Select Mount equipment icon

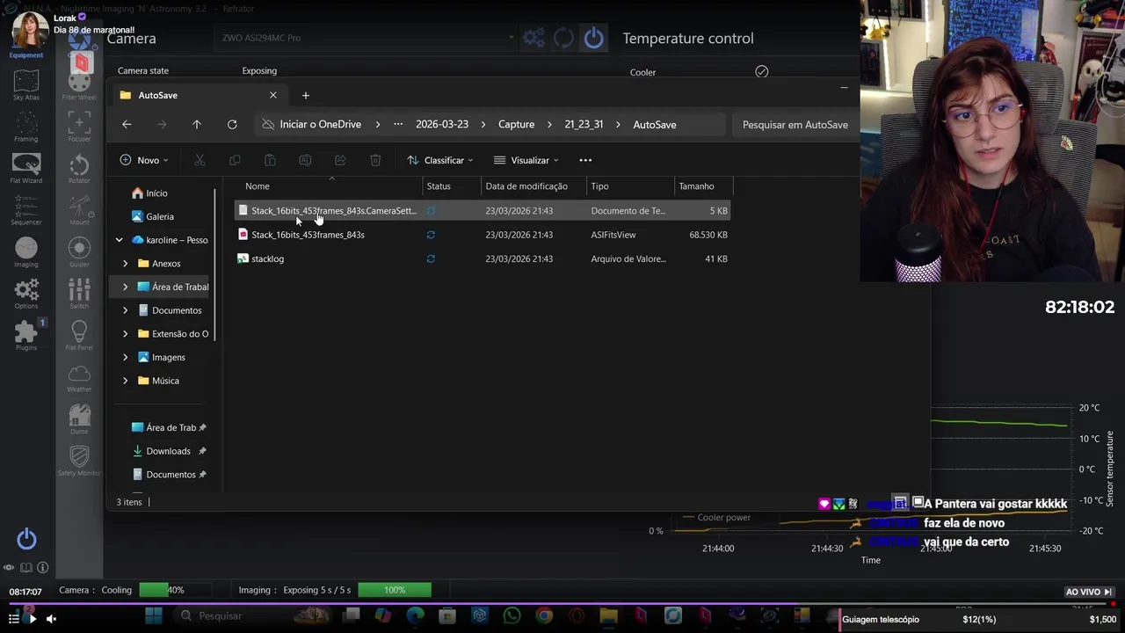point(79,210)
